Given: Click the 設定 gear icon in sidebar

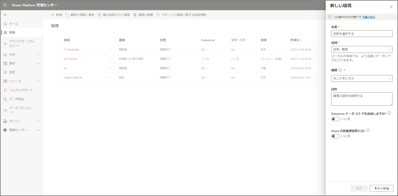Looking at the screenshot, I should coord(5,72).
